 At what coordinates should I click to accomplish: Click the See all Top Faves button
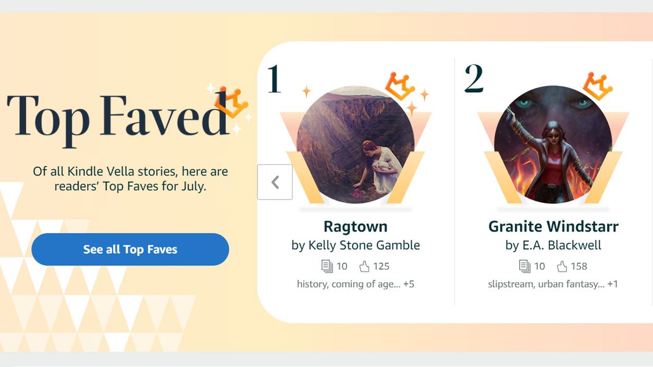130,250
